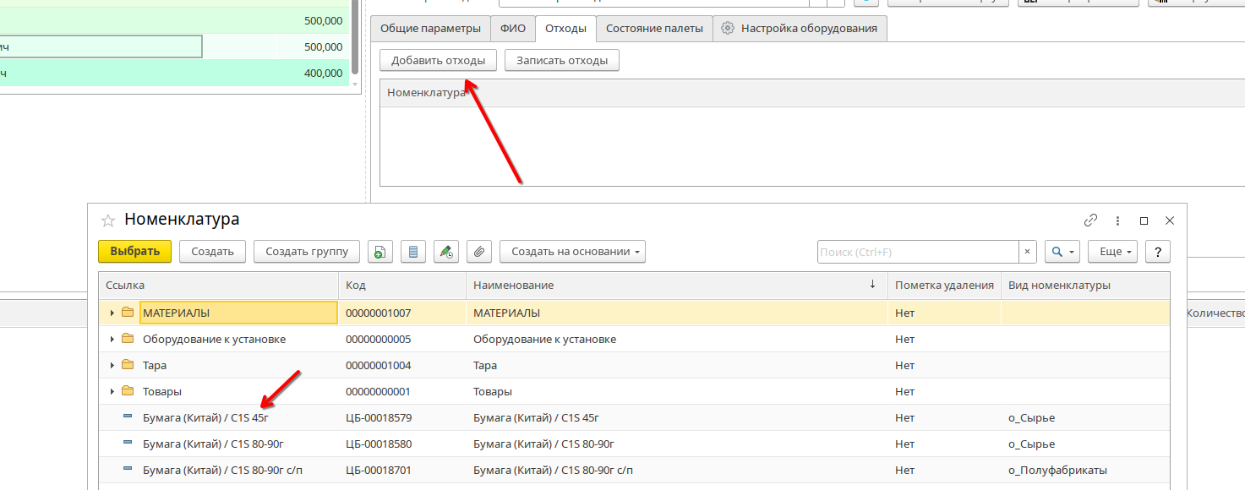
Task: Add Номенклатура window to favorites with star
Action: point(108,220)
